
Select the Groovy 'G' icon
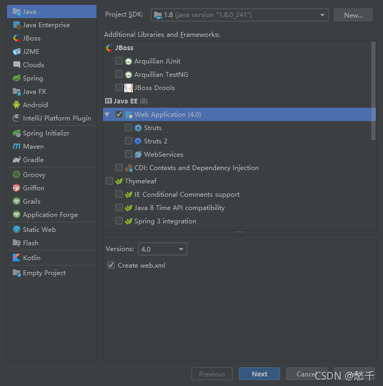pos(17,174)
